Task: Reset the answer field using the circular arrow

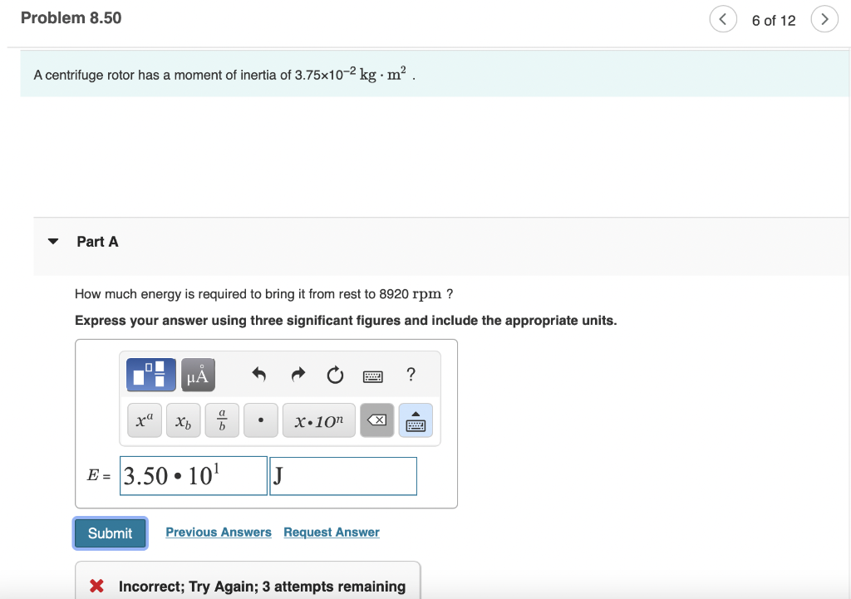Action: click(x=335, y=375)
